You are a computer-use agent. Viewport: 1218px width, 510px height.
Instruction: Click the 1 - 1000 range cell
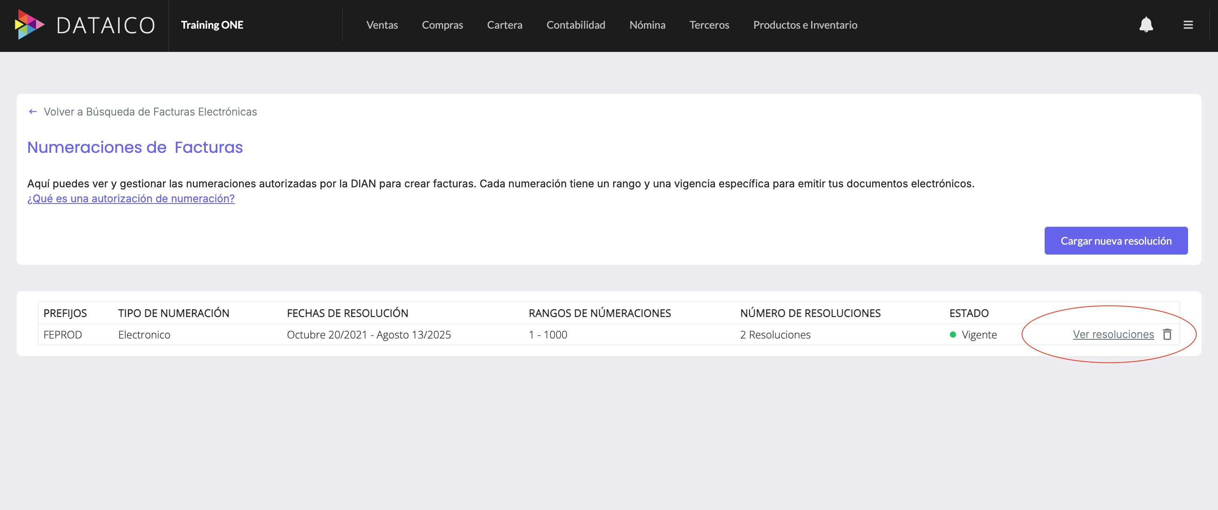(x=547, y=335)
